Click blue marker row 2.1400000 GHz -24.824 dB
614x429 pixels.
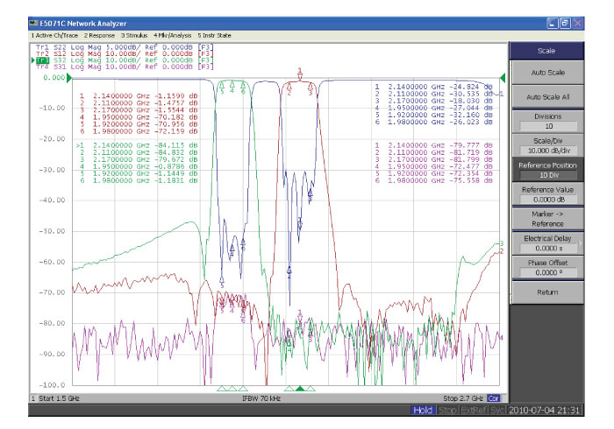tap(433, 87)
